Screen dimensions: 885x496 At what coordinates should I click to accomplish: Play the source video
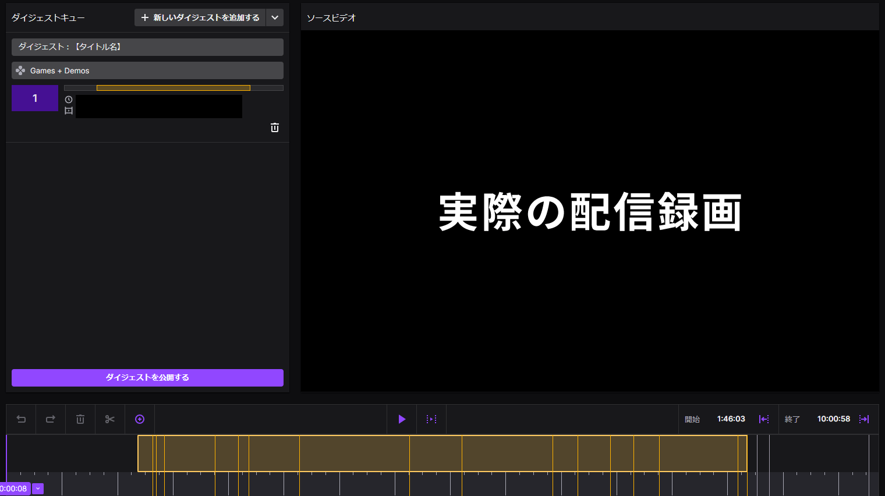pyautogui.click(x=402, y=419)
